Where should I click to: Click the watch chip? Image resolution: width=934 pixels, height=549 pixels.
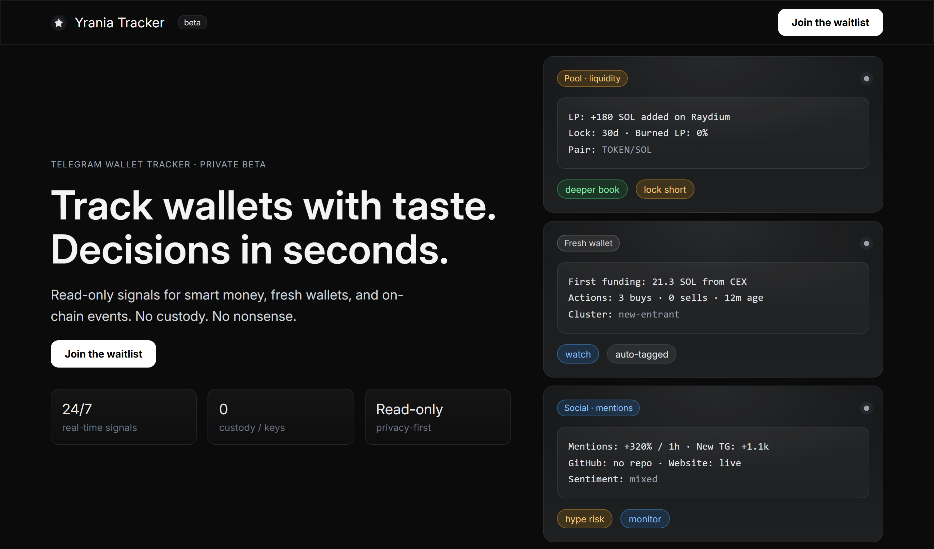click(578, 354)
